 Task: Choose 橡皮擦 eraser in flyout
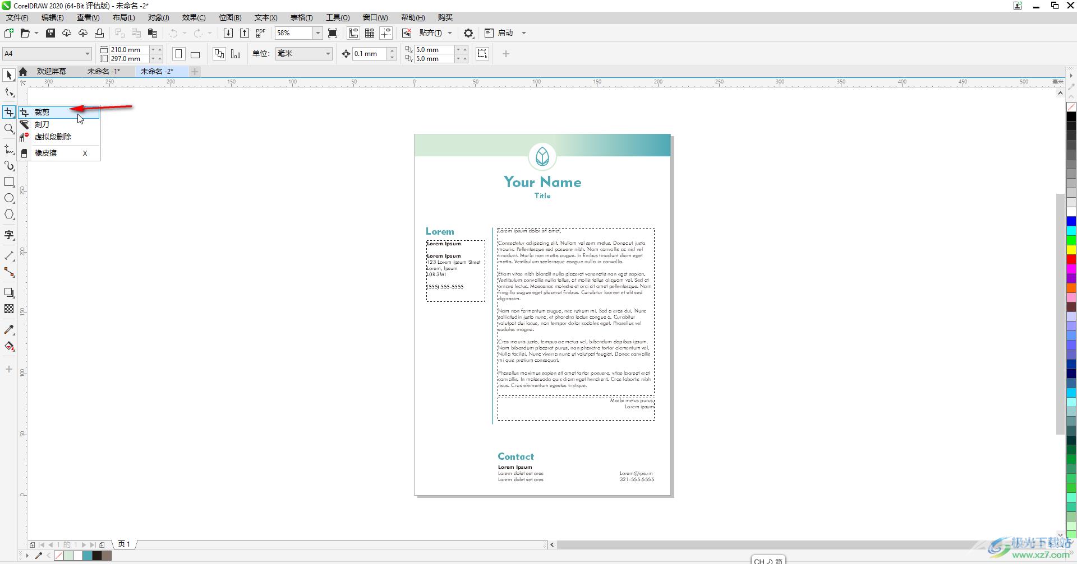point(59,153)
